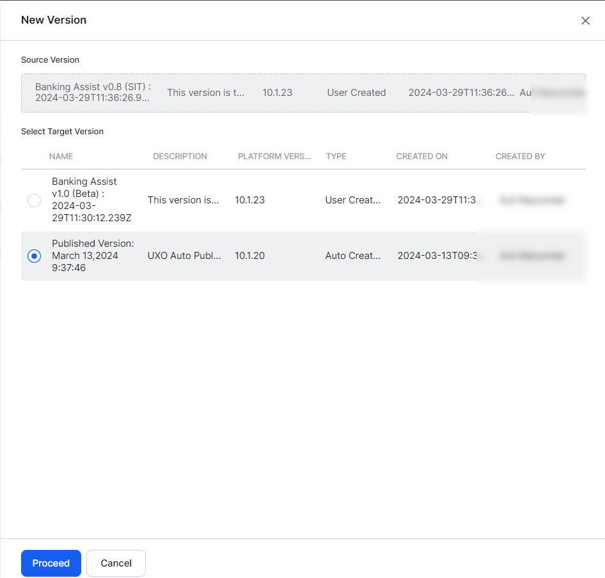
Task: Select the Banking Assist v1.0 (Beta) radio button
Action: tap(34, 201)
